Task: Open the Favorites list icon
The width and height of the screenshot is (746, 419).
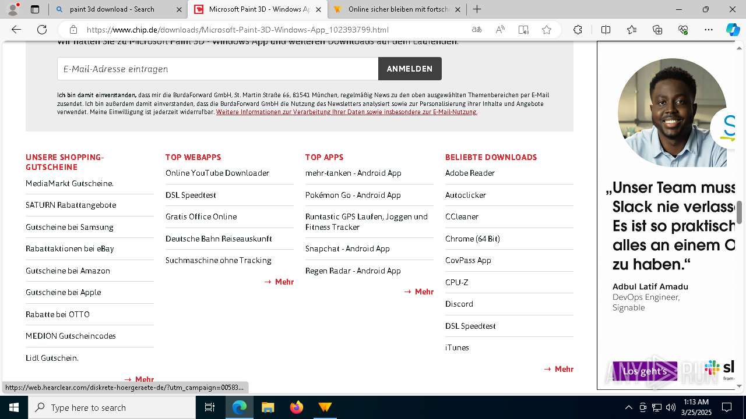Action: (x=632, y=30)
